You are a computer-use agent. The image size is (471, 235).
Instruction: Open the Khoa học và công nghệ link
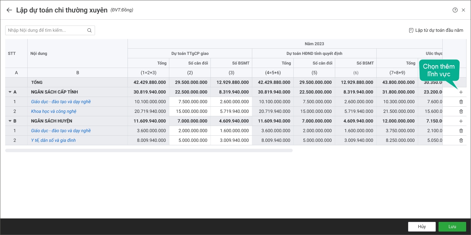[54, 111]
